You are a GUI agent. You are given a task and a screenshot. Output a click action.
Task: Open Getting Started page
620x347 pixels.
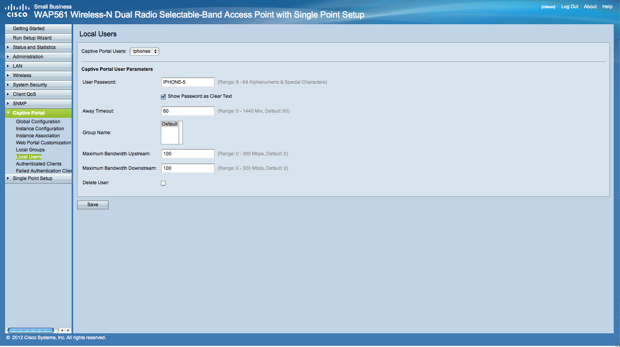pyautogui.click(x=38, y=29)
